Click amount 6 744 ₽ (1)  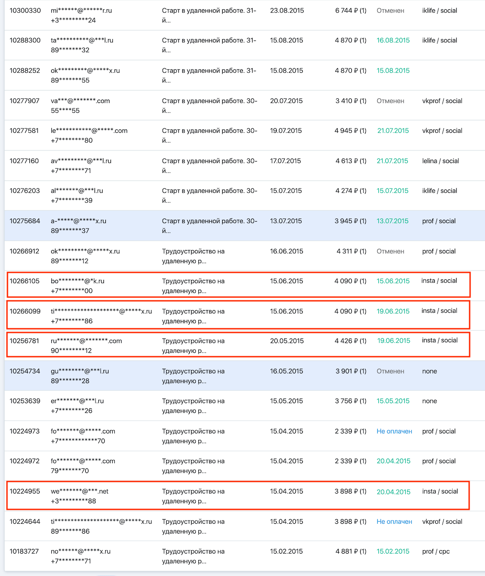point(351,10)
